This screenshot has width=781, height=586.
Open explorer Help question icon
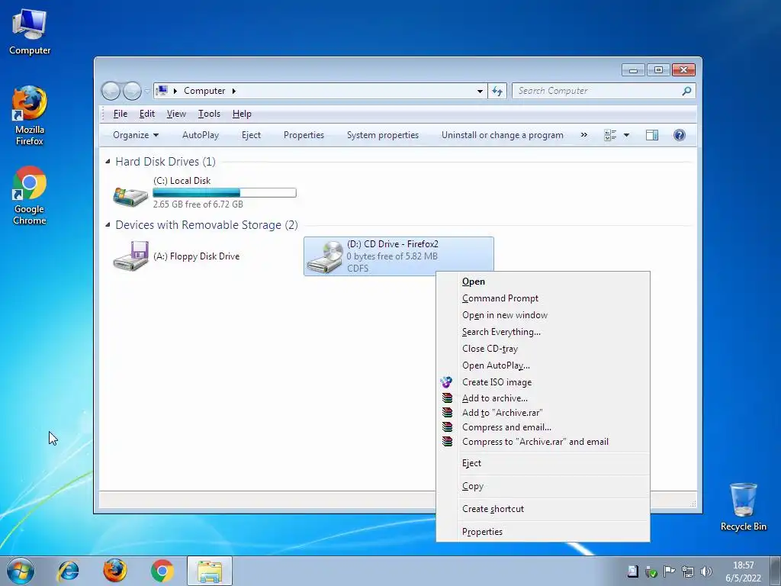[x=680, y=135]
